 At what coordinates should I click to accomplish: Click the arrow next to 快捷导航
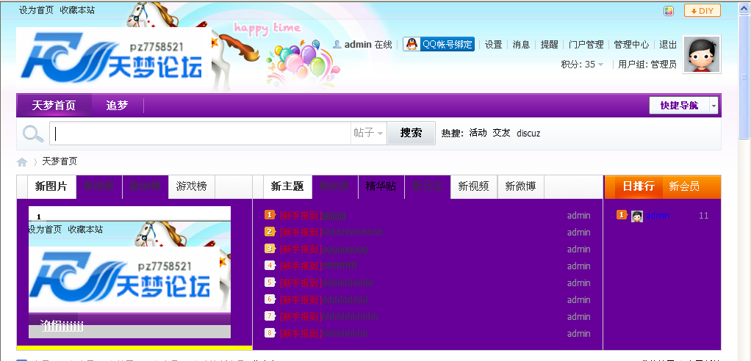[714, 106]
